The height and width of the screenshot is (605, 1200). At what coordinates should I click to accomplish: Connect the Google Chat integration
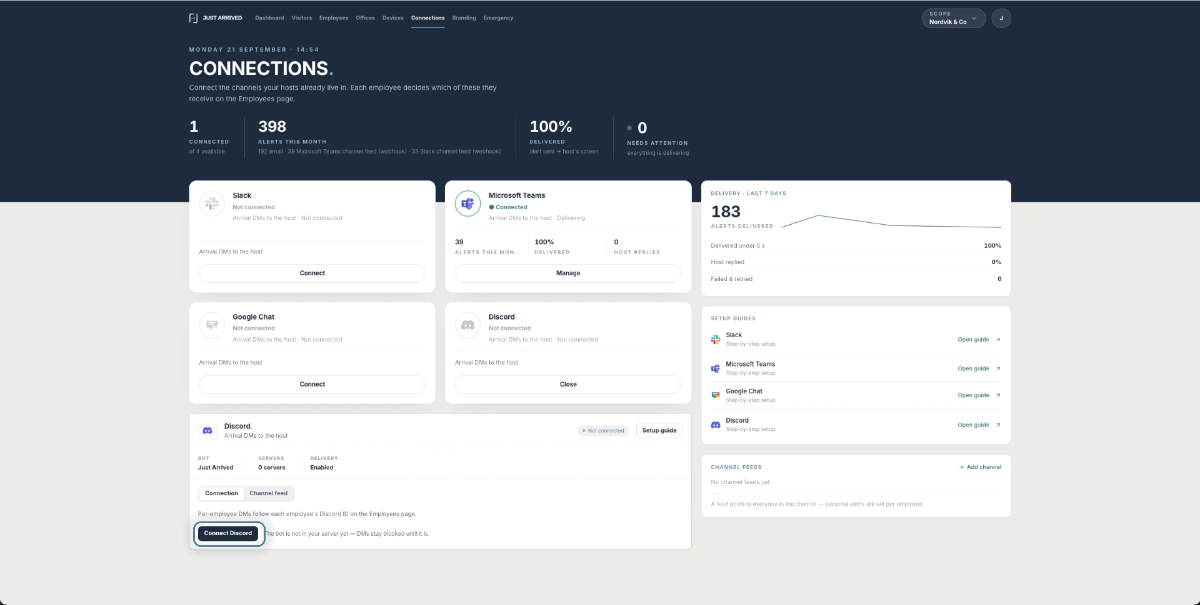pos(312,385)
